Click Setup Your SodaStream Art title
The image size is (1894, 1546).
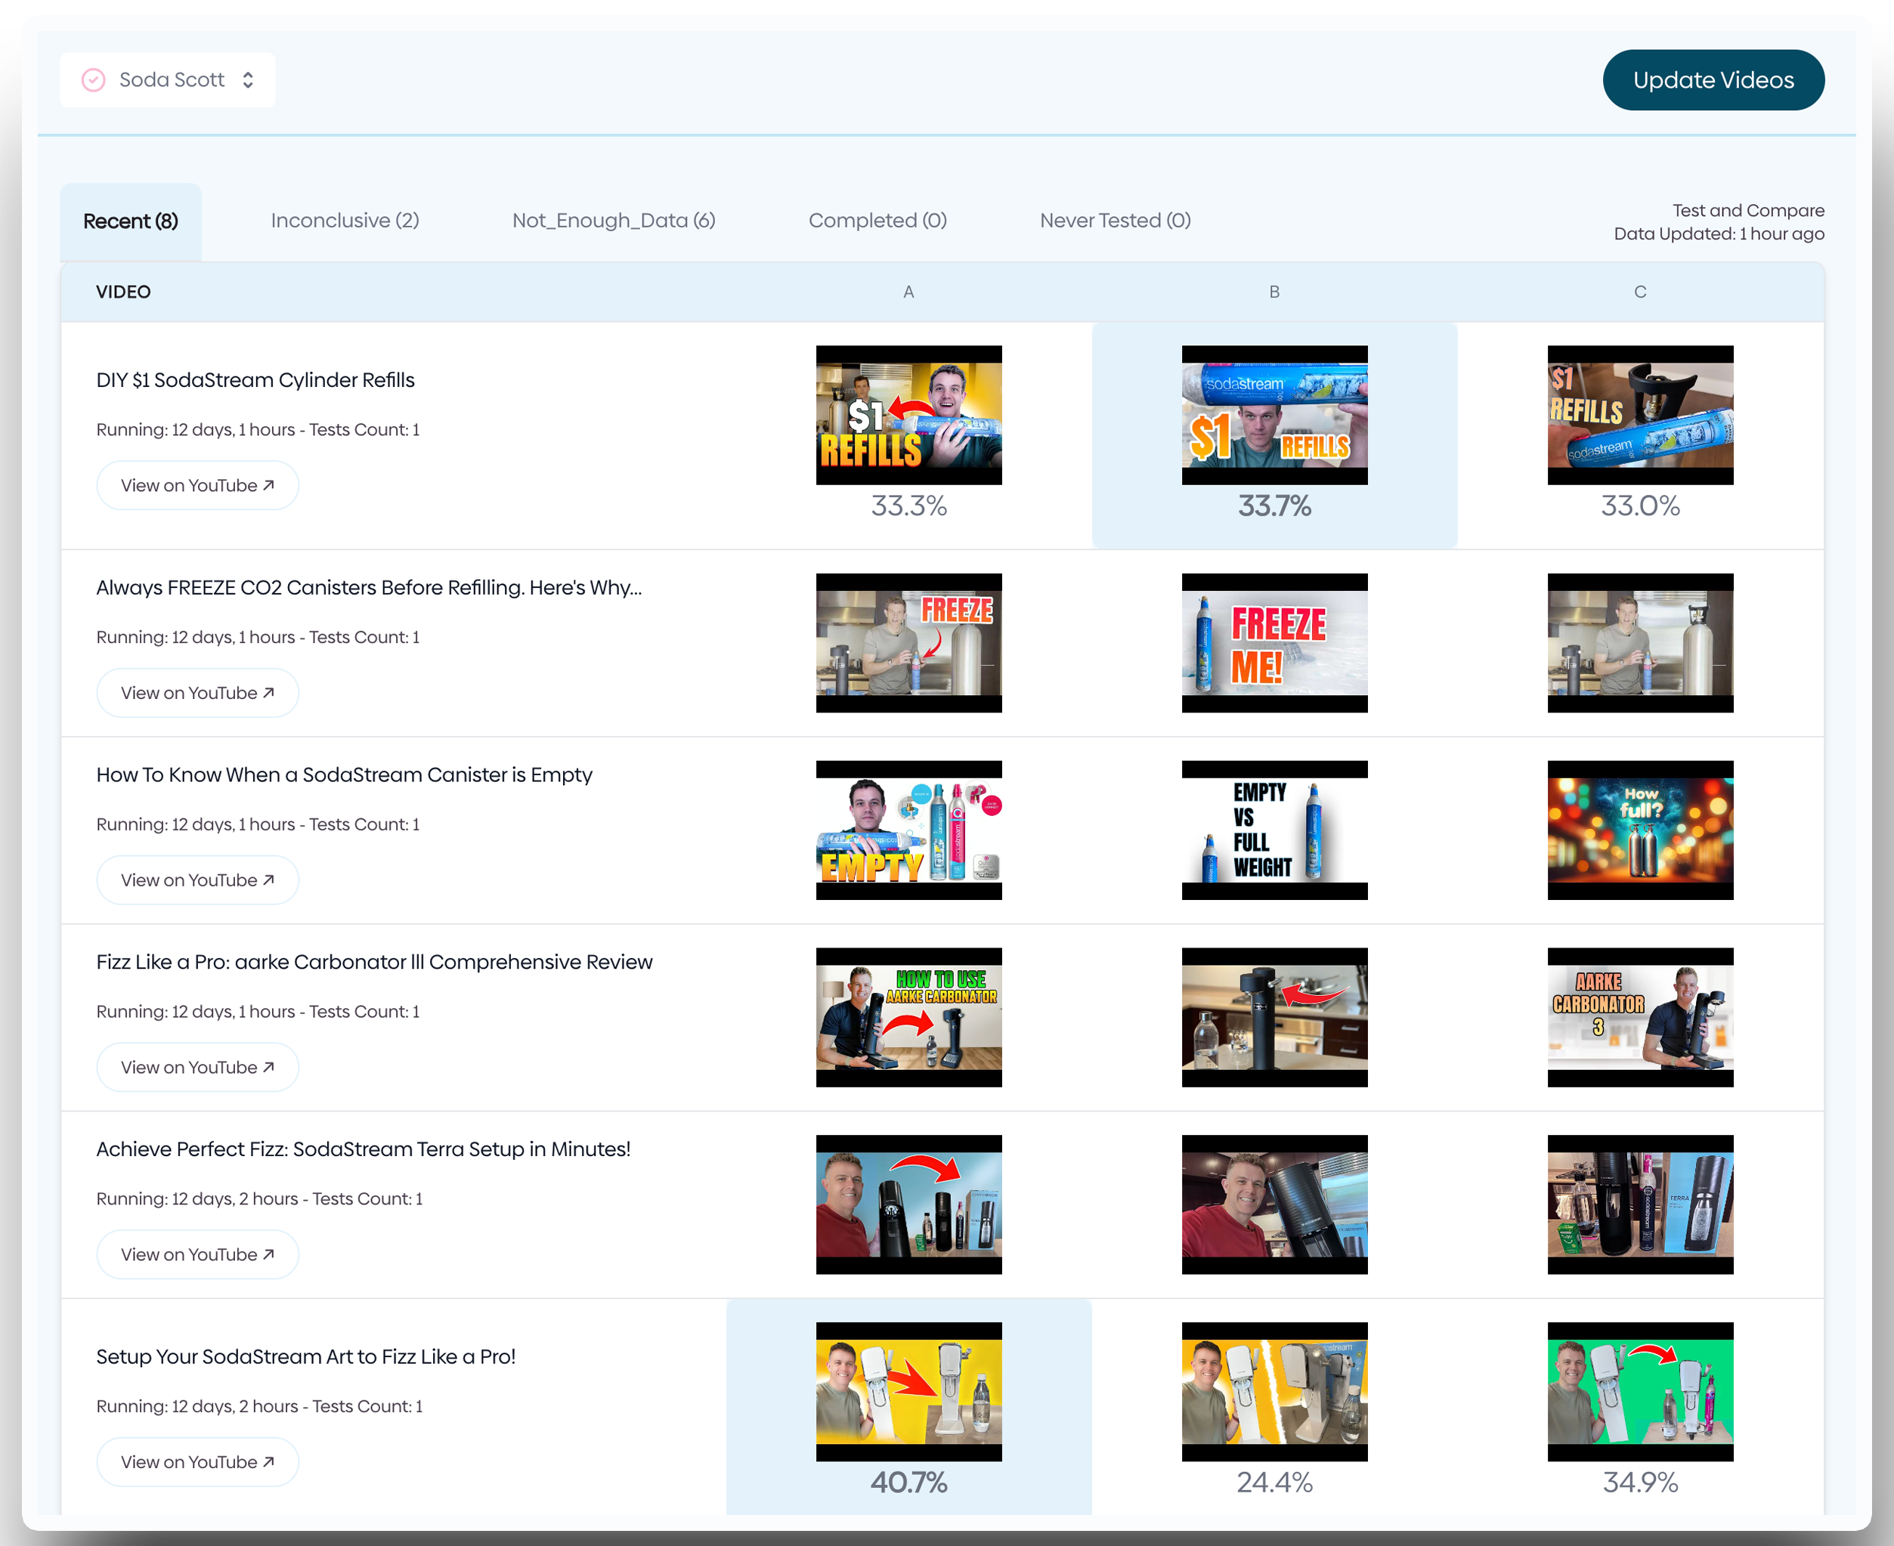pos(305,1356)
